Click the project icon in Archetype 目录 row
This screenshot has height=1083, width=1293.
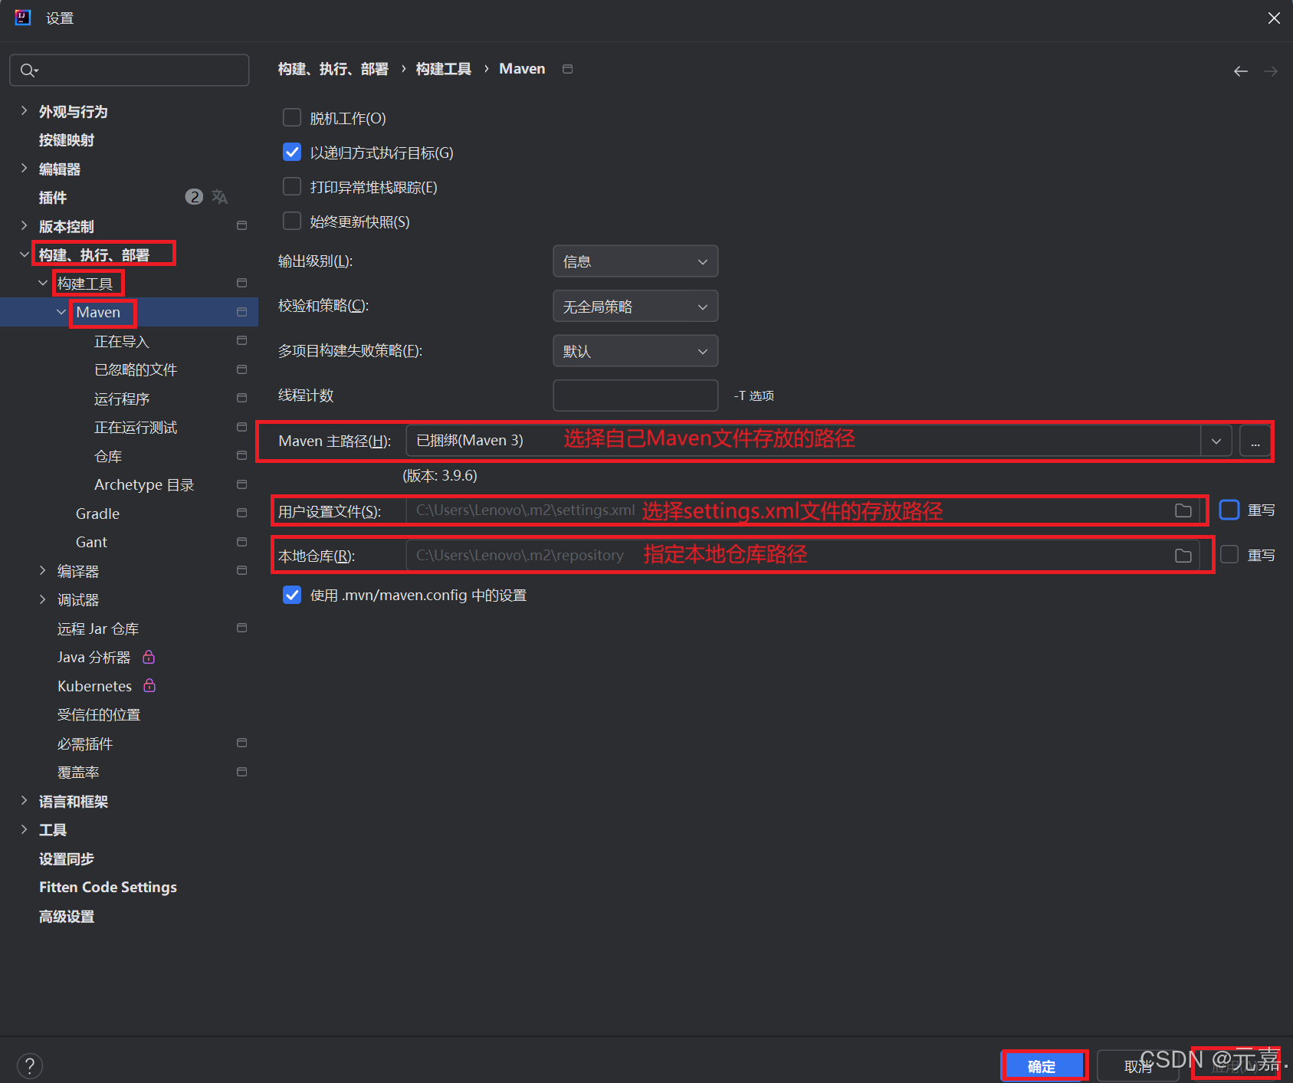[x=241, y=484]
